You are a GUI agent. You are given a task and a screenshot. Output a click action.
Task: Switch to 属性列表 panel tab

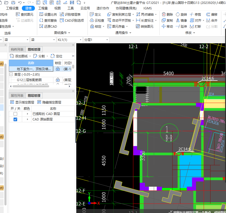coord(17,95)
